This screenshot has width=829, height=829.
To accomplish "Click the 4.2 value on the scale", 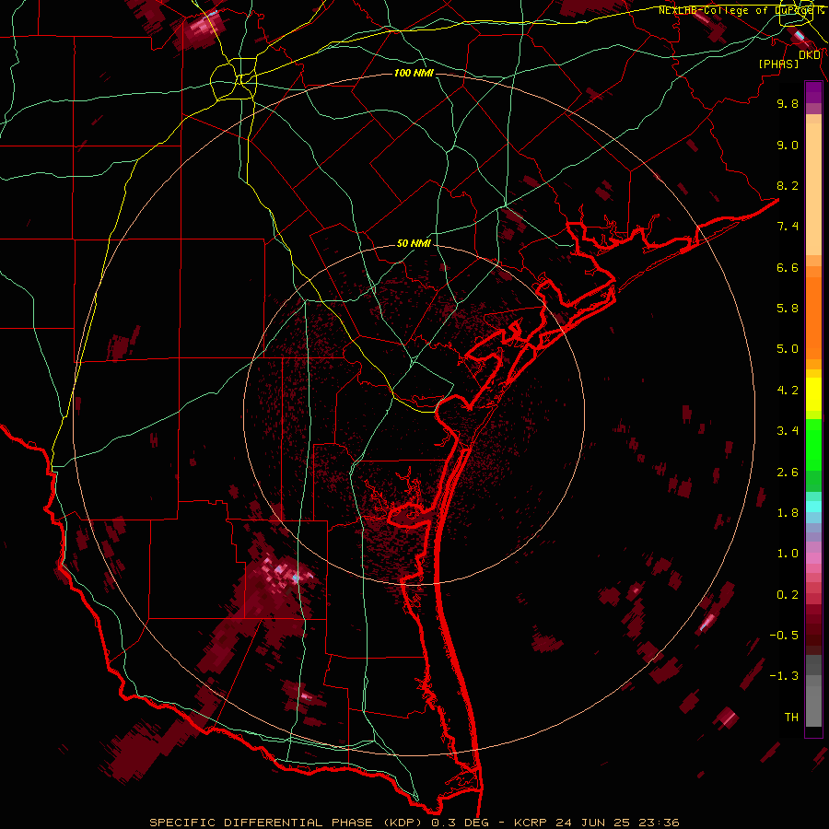I will (788, 391).
